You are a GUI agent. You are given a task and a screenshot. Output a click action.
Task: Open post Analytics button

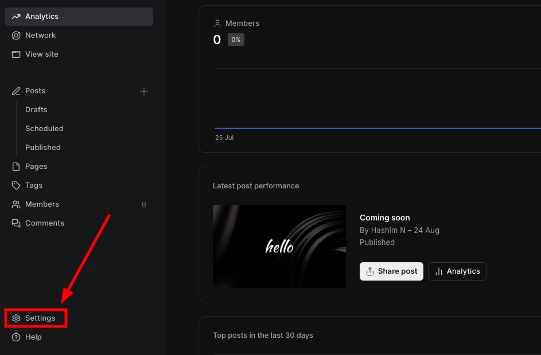457,271
